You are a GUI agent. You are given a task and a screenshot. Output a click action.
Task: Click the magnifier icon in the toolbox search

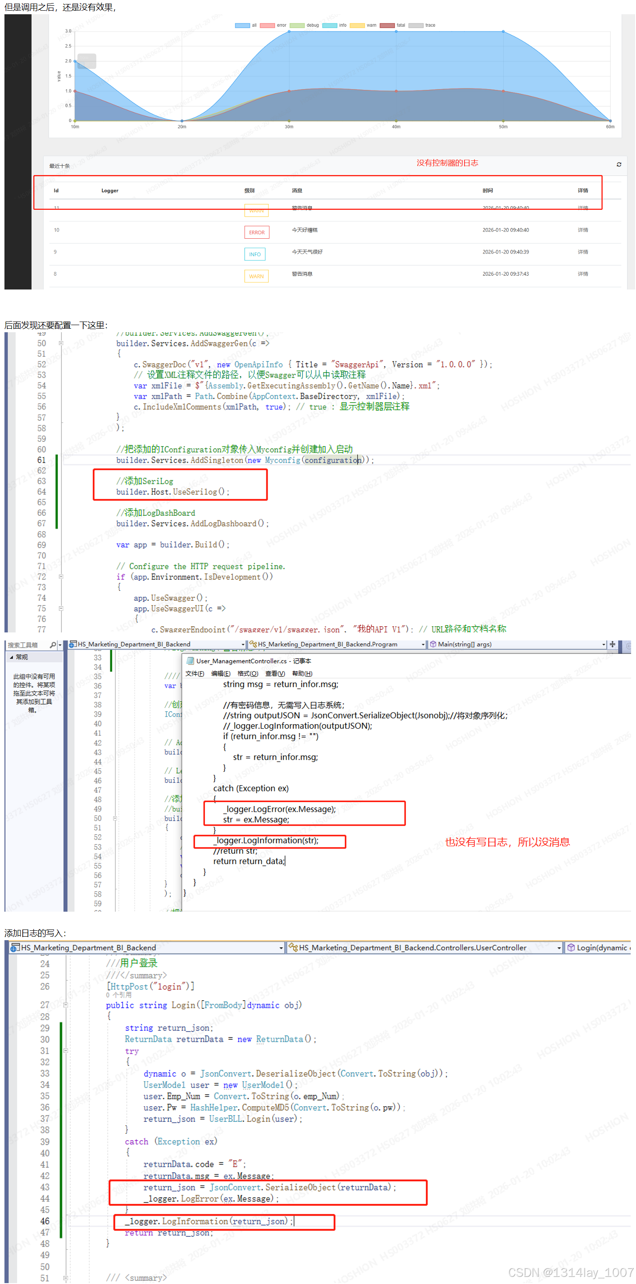53,644
